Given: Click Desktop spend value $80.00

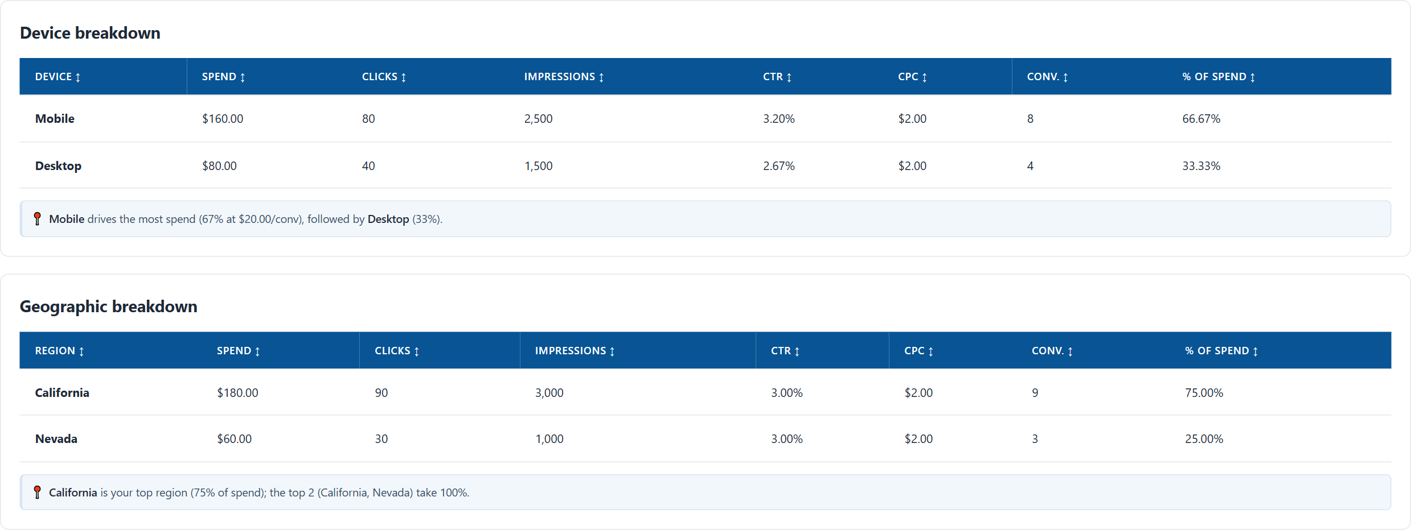Looking at the screenshot, I should click(x=219, y=166).
